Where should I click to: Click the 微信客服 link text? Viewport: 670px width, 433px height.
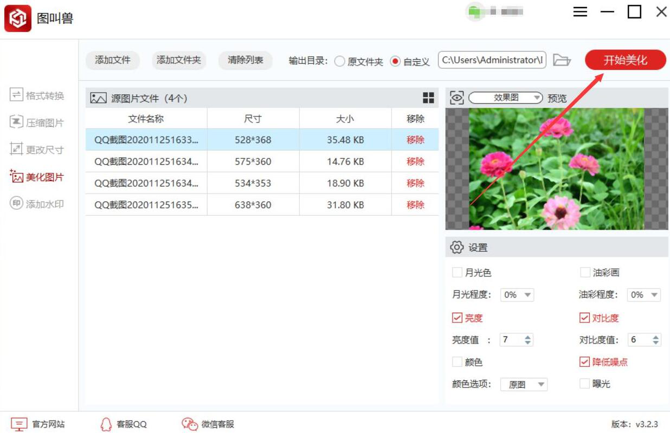pos(218,424)
